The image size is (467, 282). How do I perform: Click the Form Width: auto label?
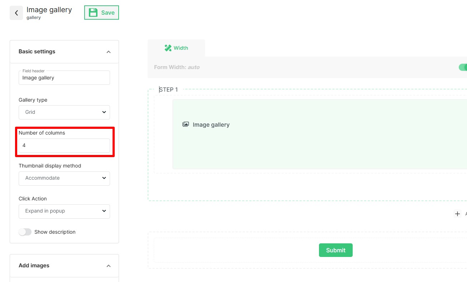tap(177, 67)
